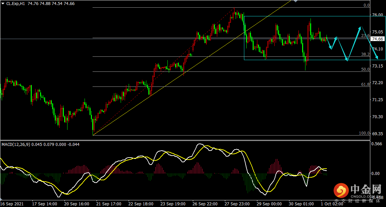Click the Fibonacci 38.2 level label
Viewport: 386px width, 207px height.
[365, 54]
